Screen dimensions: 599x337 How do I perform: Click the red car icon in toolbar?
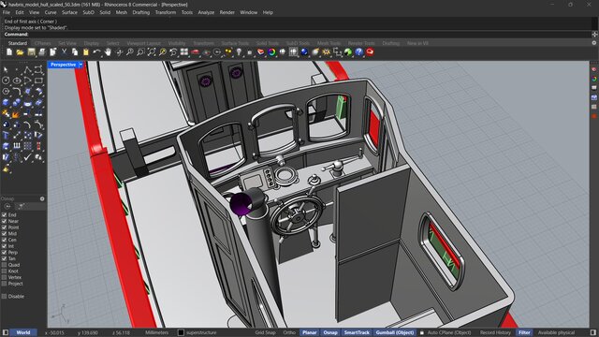point(196,52)
